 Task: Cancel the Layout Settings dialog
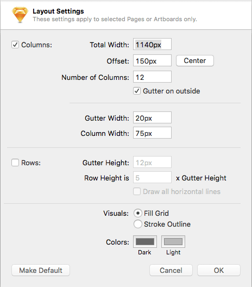171,270
